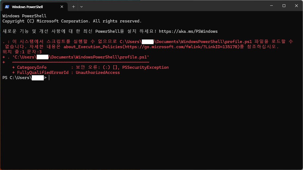Close the Windows PowerShell tab
This screenshot has width=303, height=170.
coord(62,7)
